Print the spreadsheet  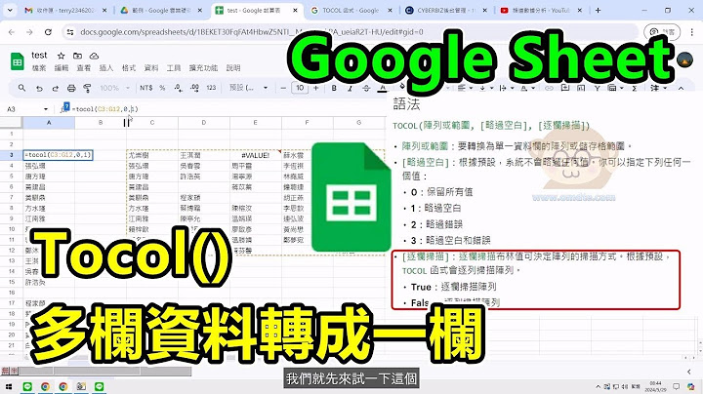[x=71, y=88]
